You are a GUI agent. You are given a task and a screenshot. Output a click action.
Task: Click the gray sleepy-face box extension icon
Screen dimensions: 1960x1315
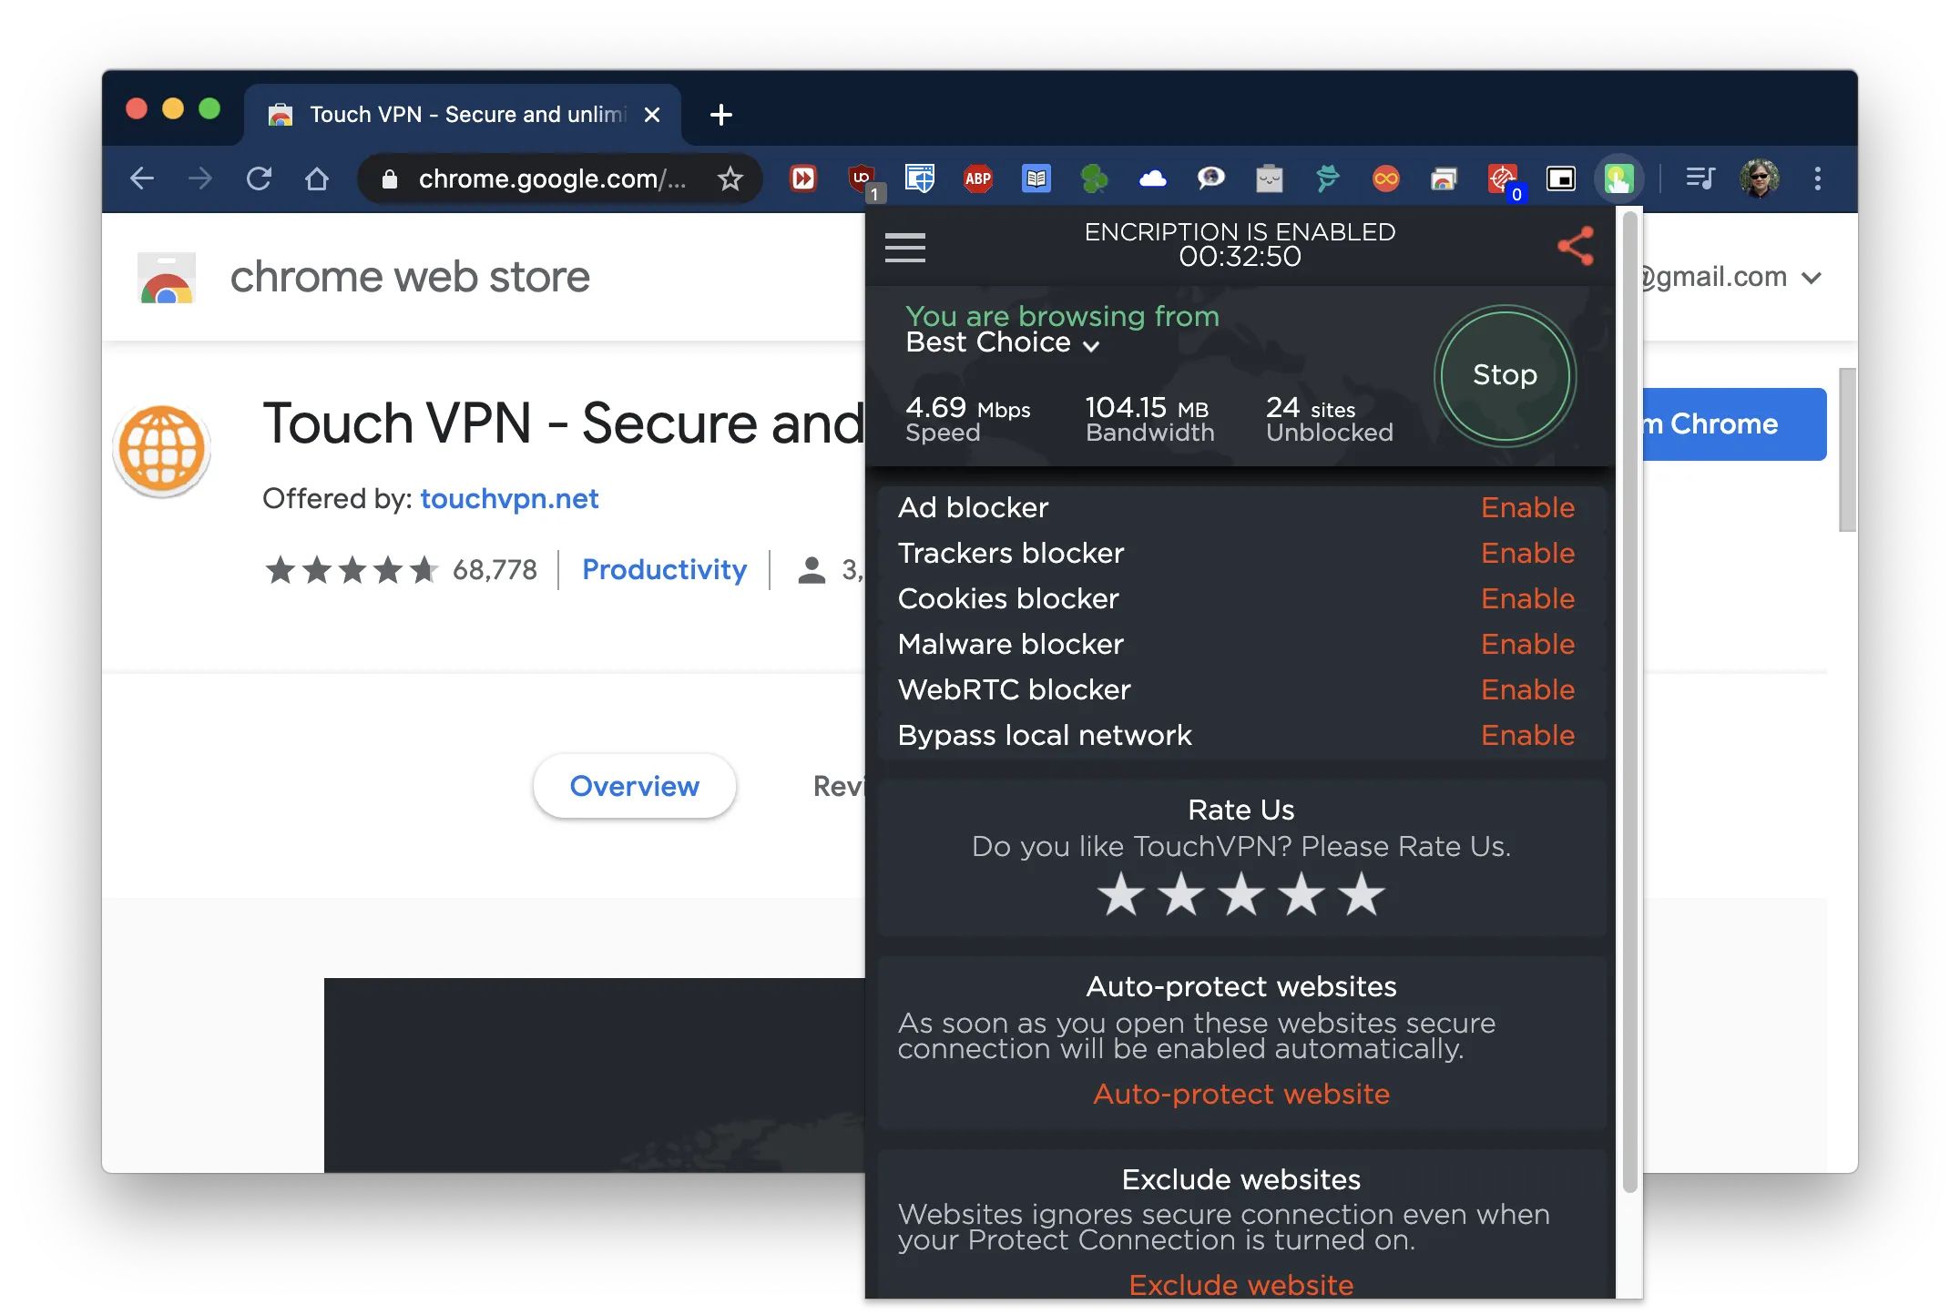pyautogui.click(x=1269, y=178)
